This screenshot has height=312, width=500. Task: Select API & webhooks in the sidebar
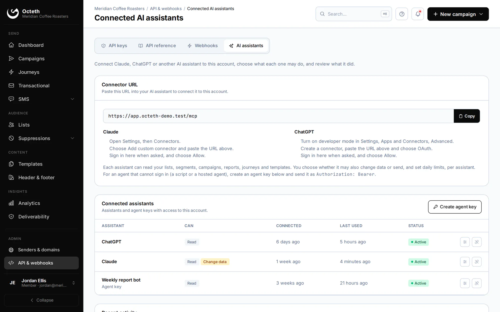41,263
